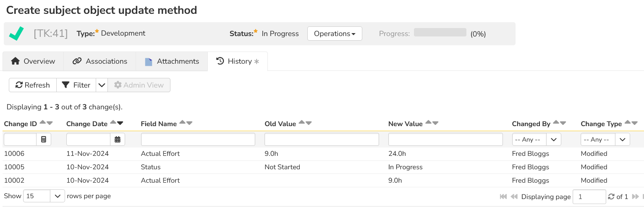Open the Change ID calculator icon
This screenshot has height=212, width=644.
pos(44,140)
